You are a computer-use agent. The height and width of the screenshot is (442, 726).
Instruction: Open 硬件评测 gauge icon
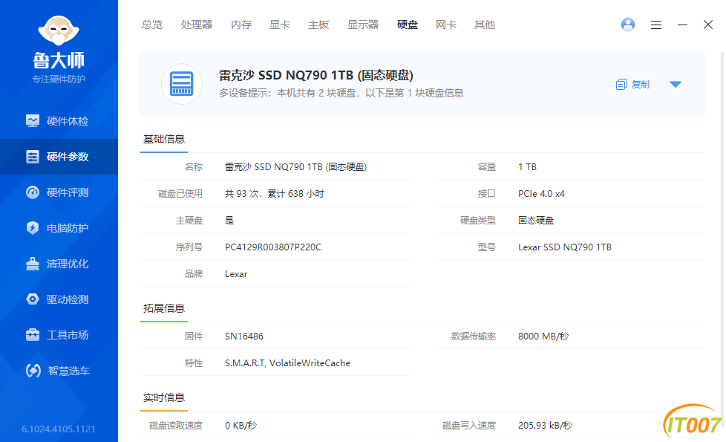(x=33, y=192)
